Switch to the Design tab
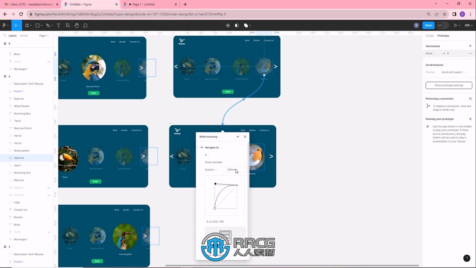 click(x=430, y=36)
